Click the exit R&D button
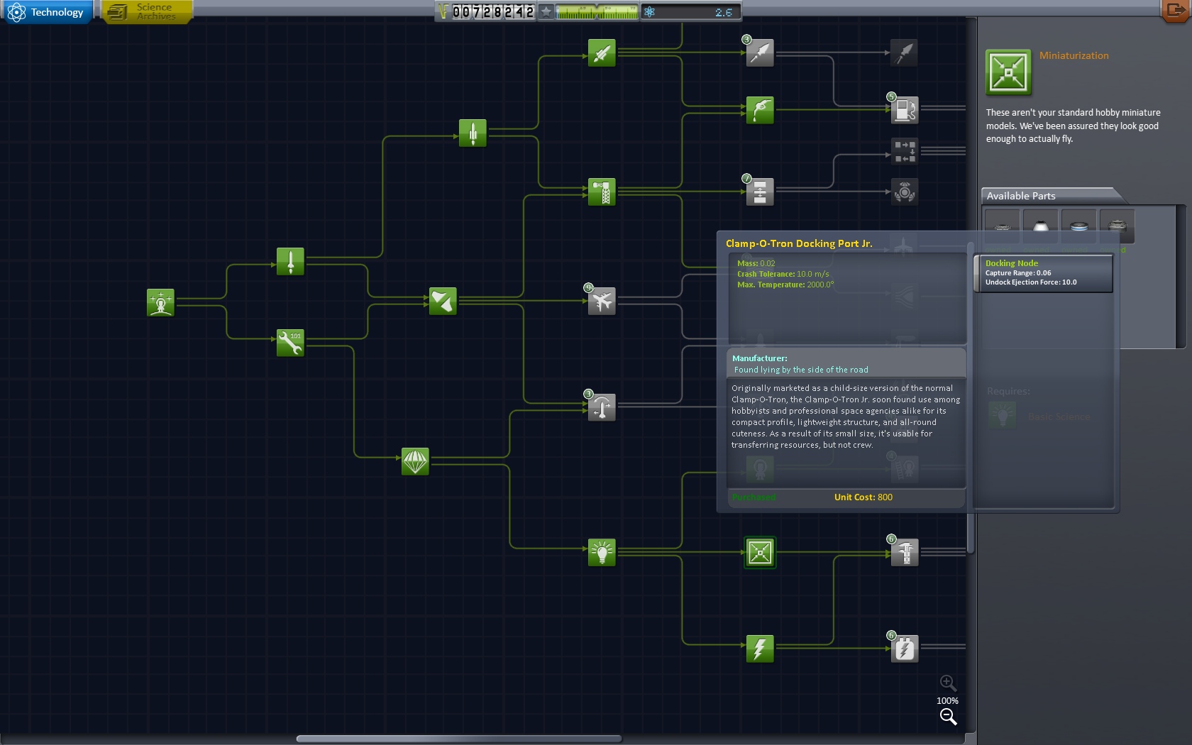Image resolution: width=1192 pixels, height=745 pixels. click(1176, 11)
